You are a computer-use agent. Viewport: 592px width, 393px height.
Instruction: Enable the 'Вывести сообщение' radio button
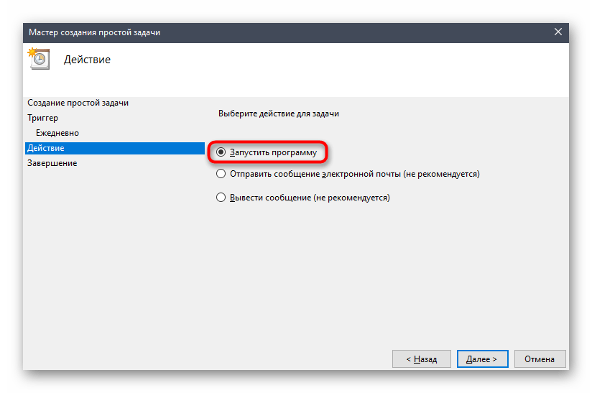[x=221, y=198]
